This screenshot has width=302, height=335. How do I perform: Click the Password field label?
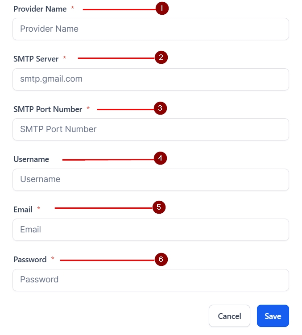30,260
